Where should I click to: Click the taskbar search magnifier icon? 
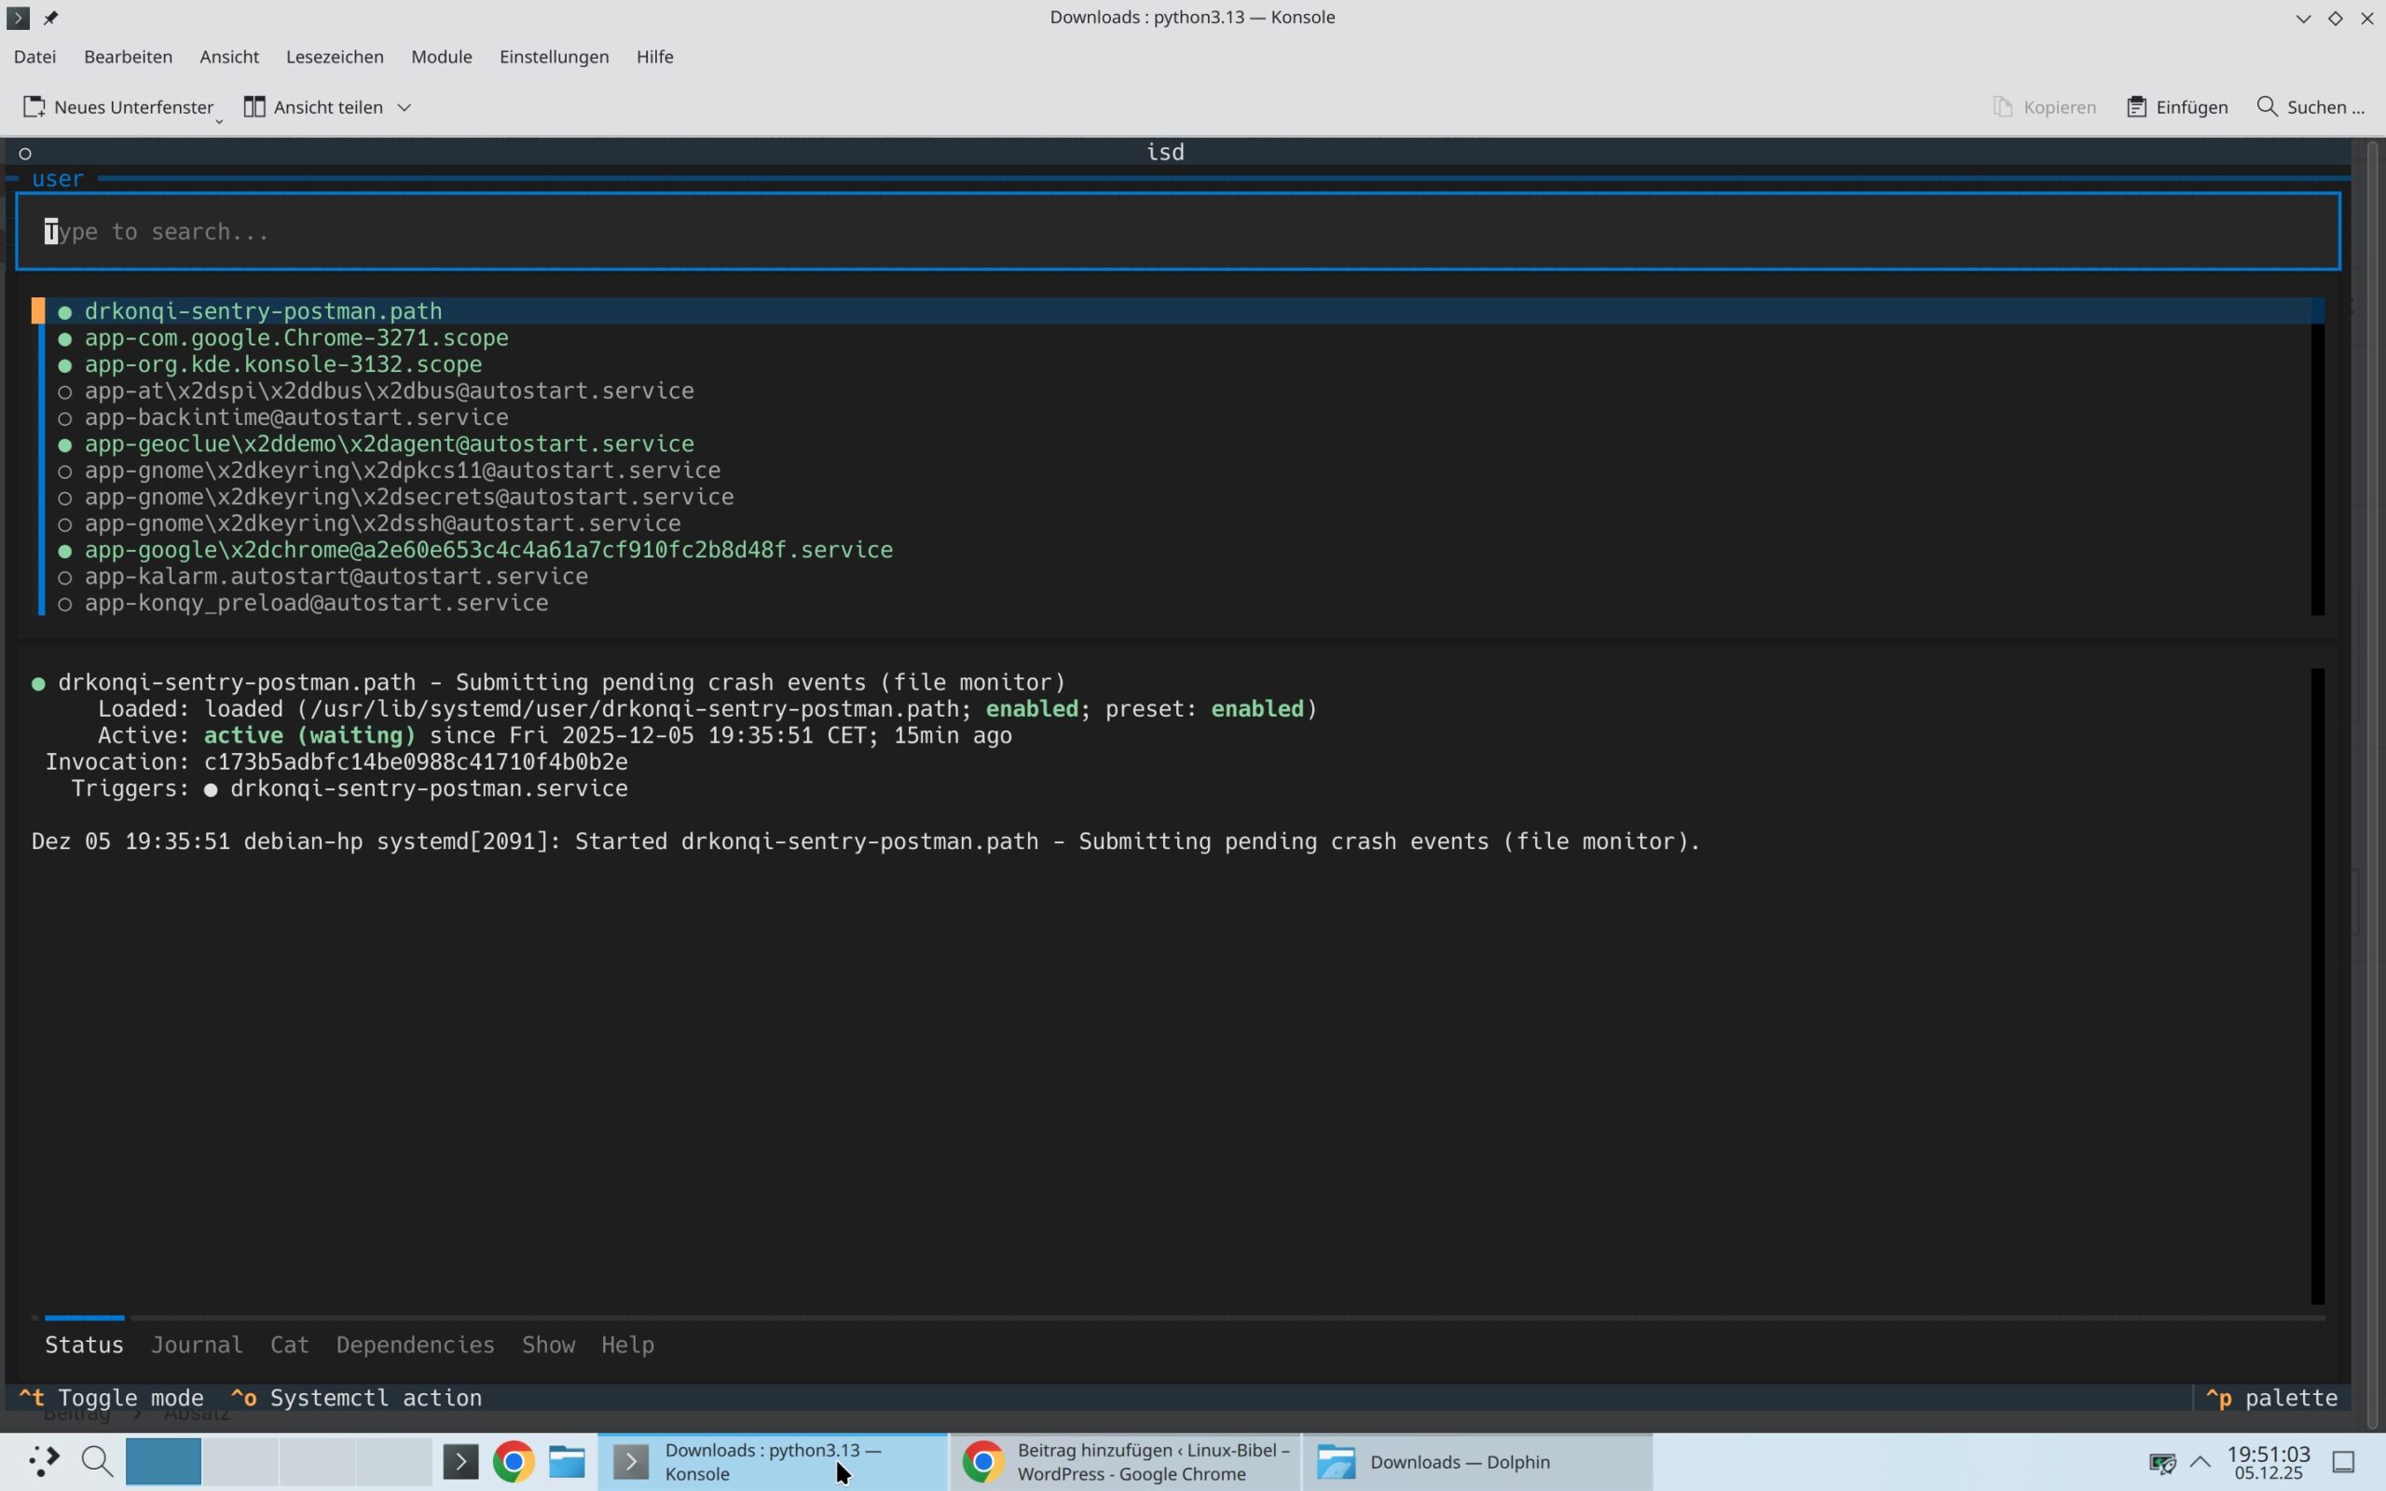[x=97, y=1461]
